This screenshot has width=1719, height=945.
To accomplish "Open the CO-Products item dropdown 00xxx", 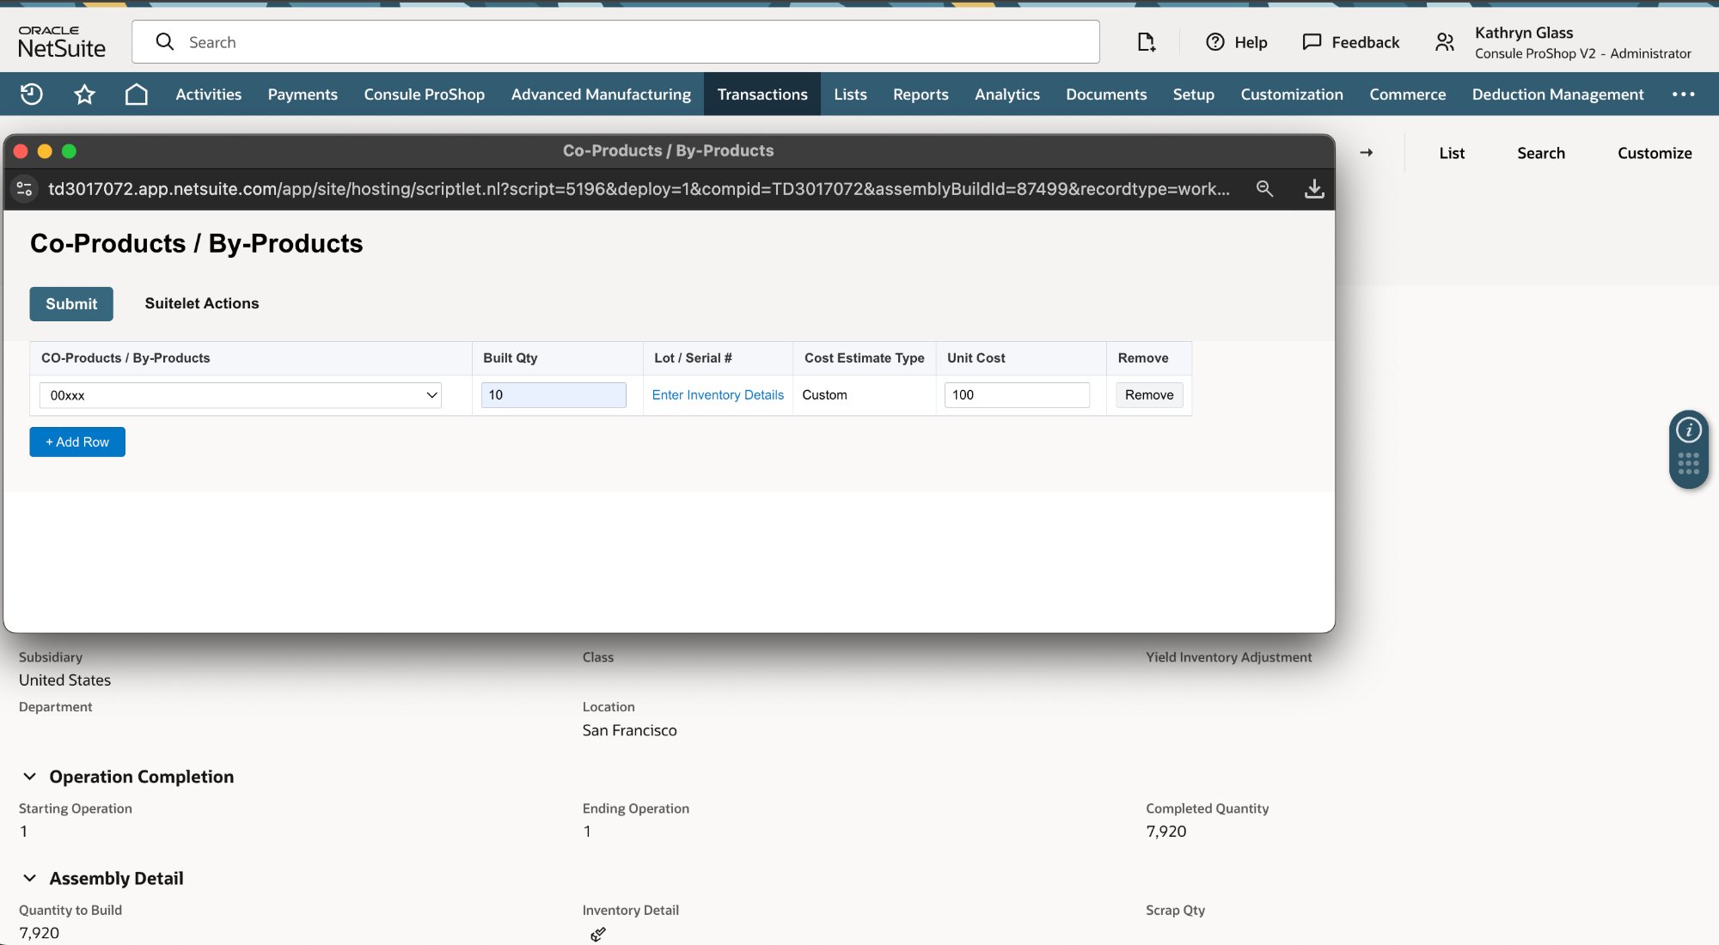I will tap(241, 395).
